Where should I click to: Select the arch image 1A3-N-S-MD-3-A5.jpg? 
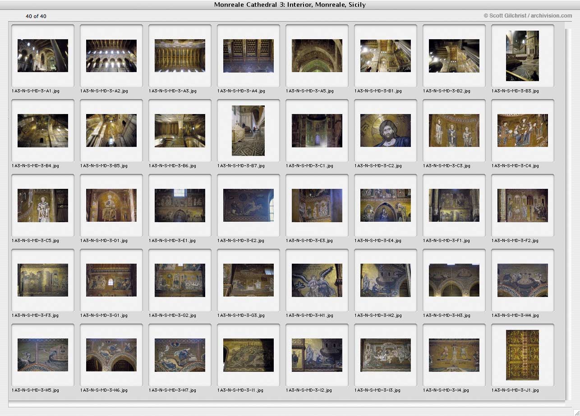click(x=317, y=55)
